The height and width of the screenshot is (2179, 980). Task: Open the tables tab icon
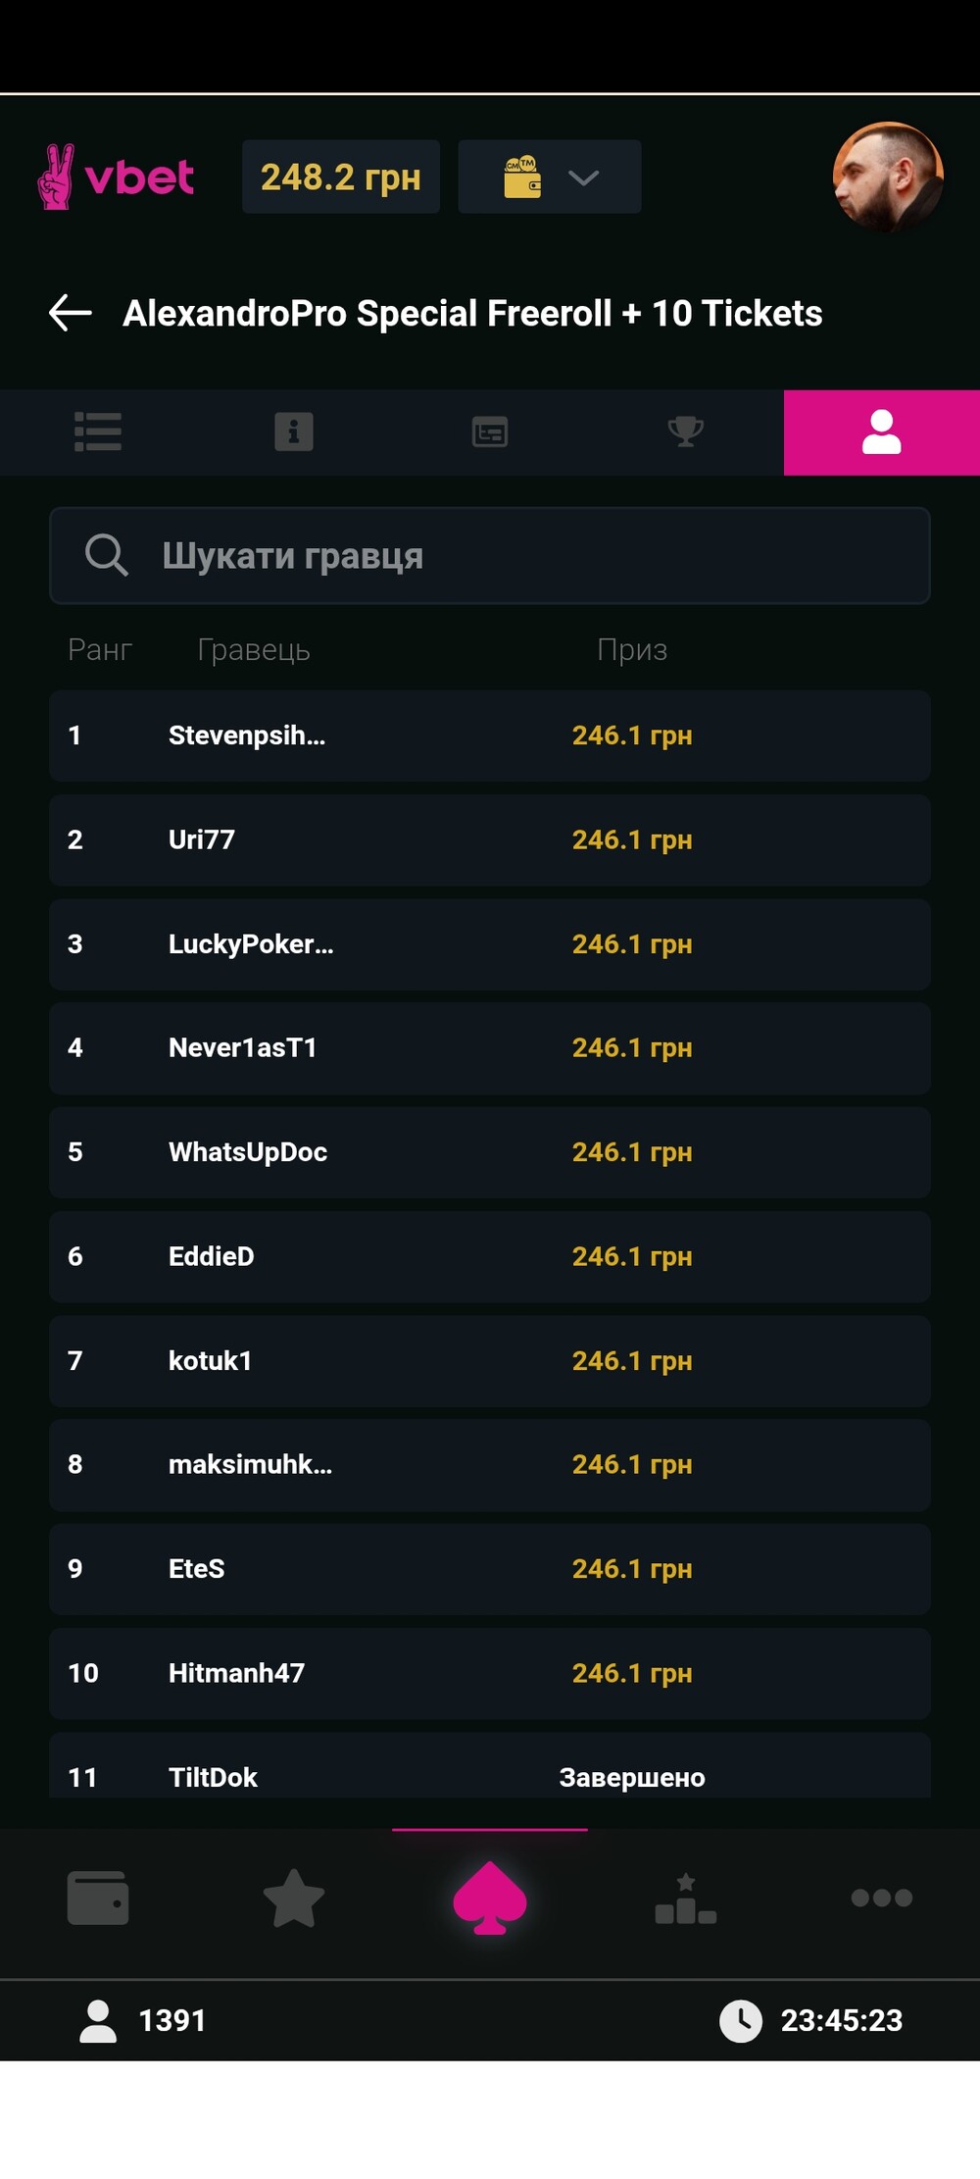490,432
